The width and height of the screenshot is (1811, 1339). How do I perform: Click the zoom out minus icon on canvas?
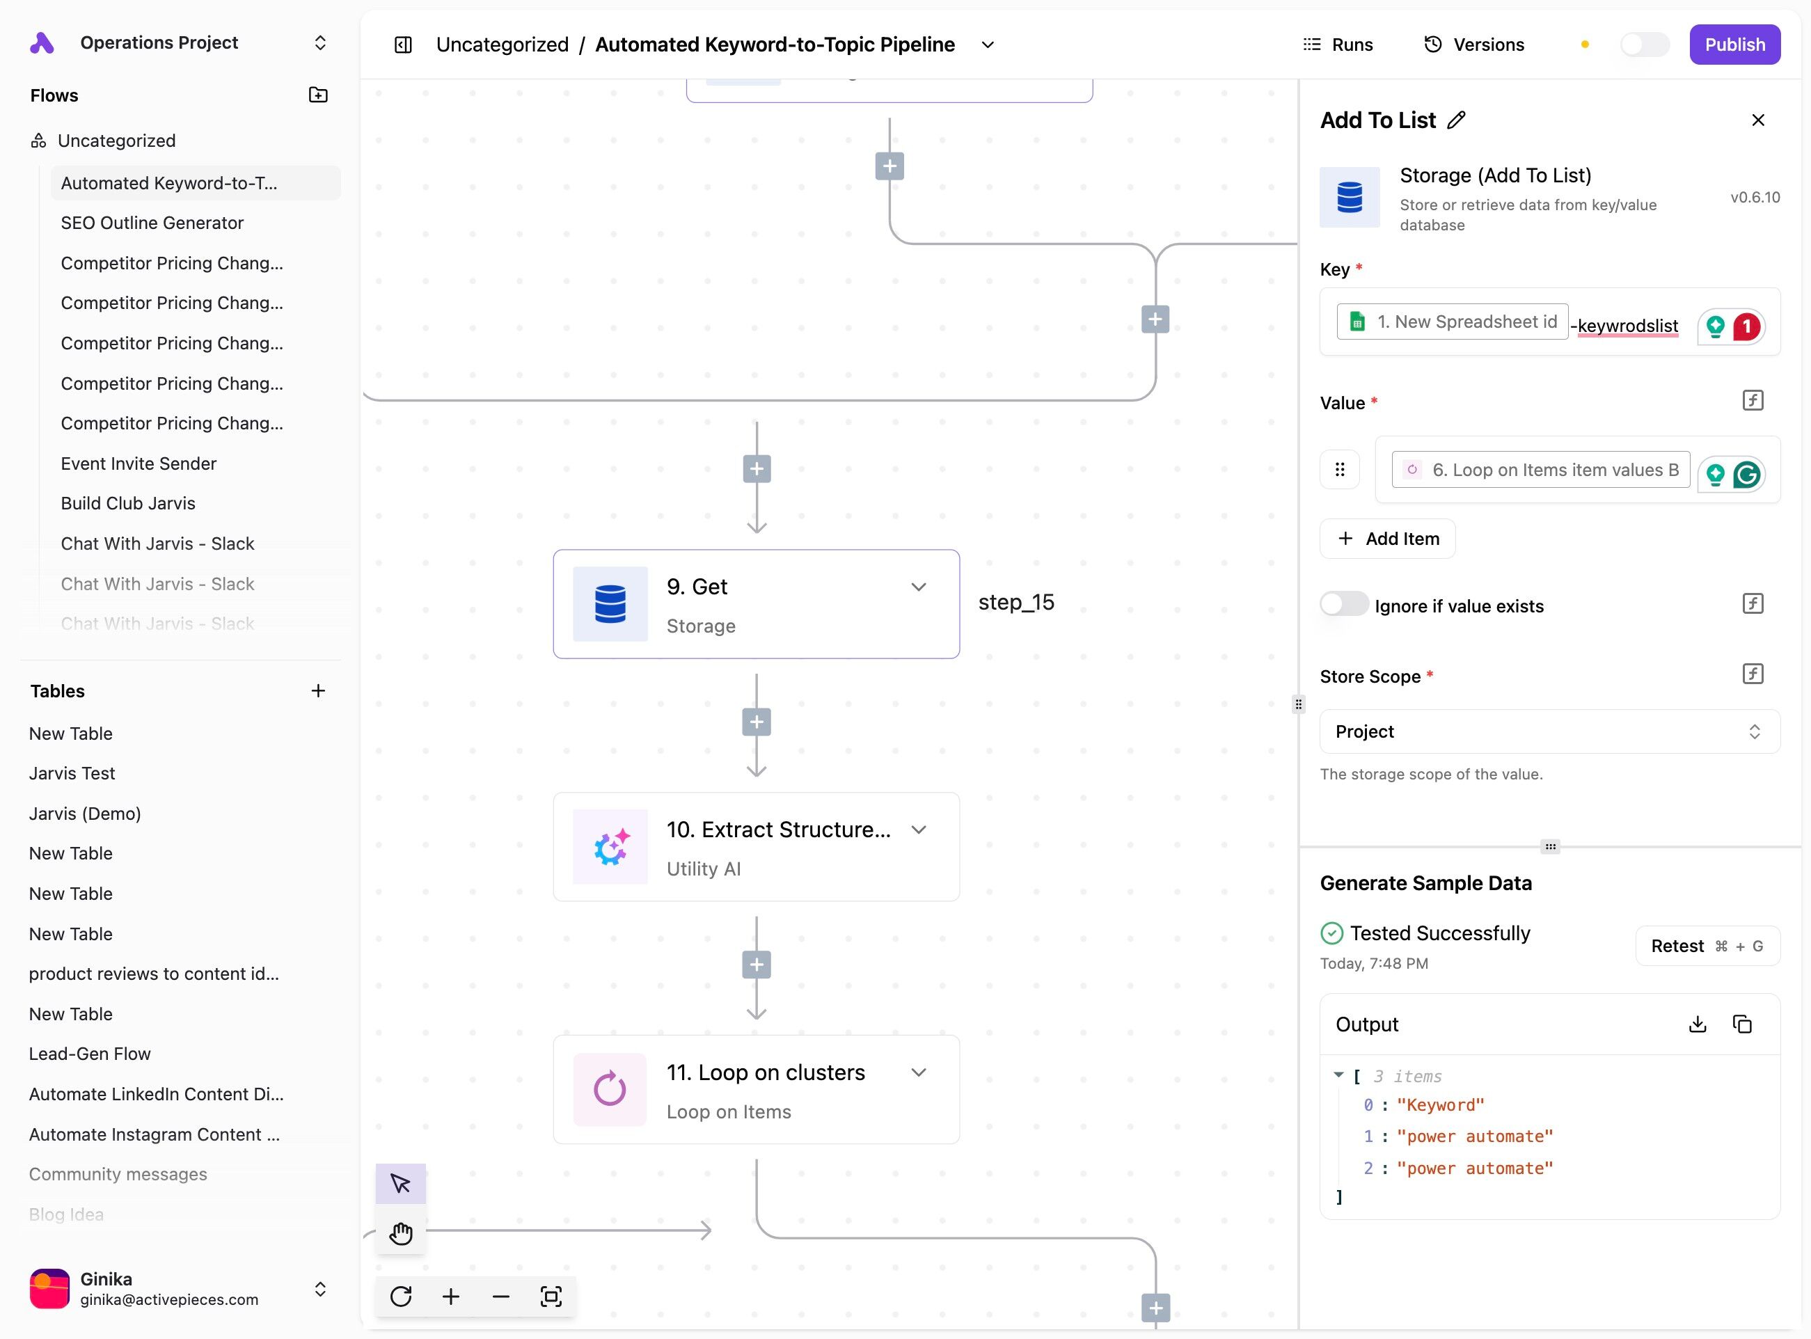(x=500, y=1296)
